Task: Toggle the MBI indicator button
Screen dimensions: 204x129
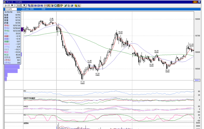Action: coord(39,6)
